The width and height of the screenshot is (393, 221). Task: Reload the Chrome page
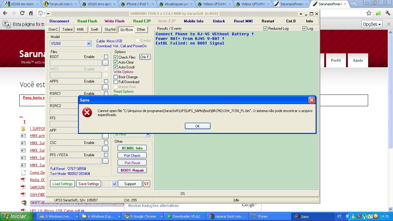pyautogui.click(x=22, y=13)
